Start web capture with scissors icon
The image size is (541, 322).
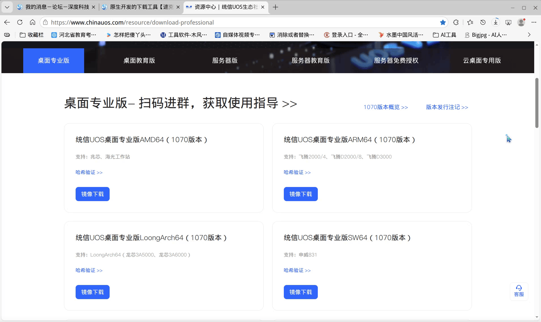[508, 22]
